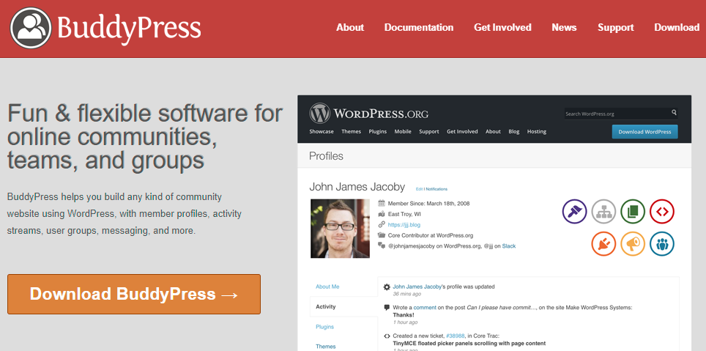This screenshot has width=706, height=351.
Task: Click the Slack link
Action: pyautogui.click(x=509, y=246)
